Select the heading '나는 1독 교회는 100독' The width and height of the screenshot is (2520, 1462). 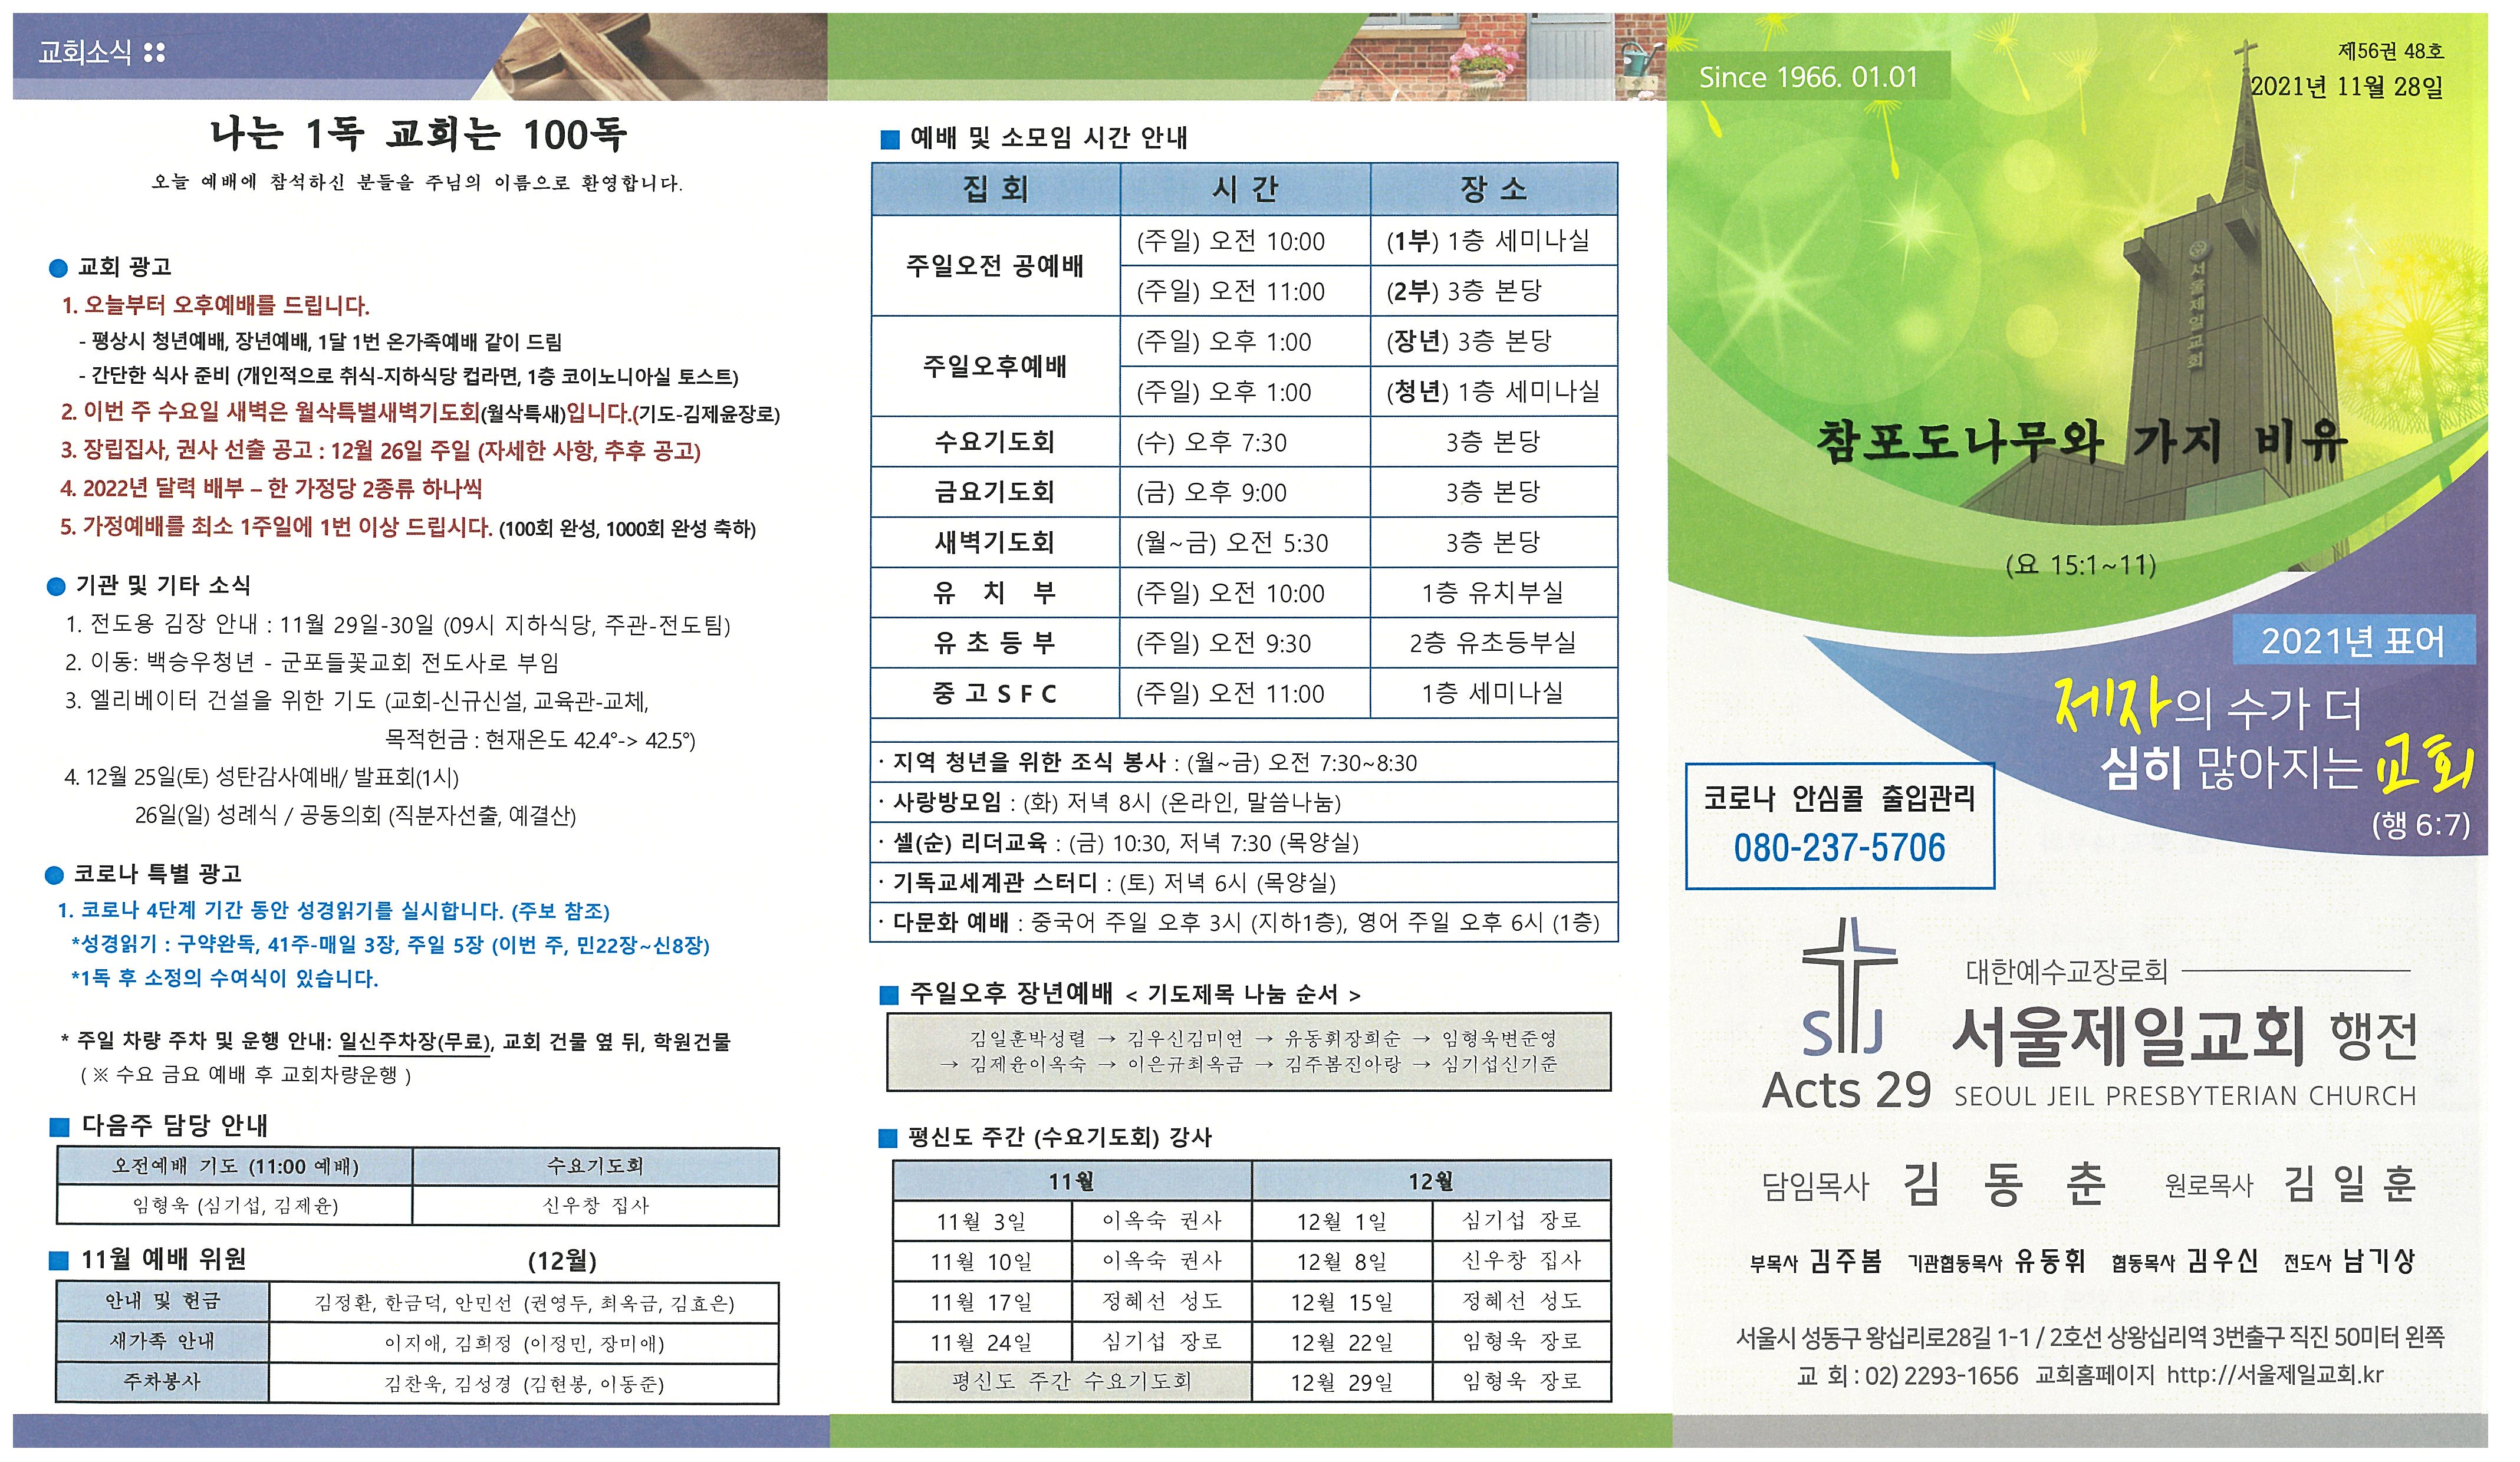[419, 134]
